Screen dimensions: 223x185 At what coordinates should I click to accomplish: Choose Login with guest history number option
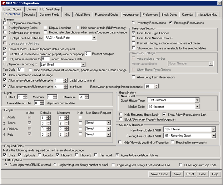coord(55,165)
